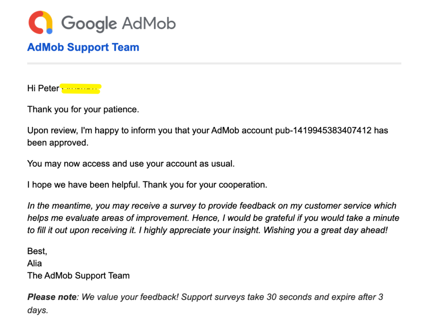Viewport: 434px width, 323px height.
Task: Click the word days. on the last line
Action: click(38, 310)
